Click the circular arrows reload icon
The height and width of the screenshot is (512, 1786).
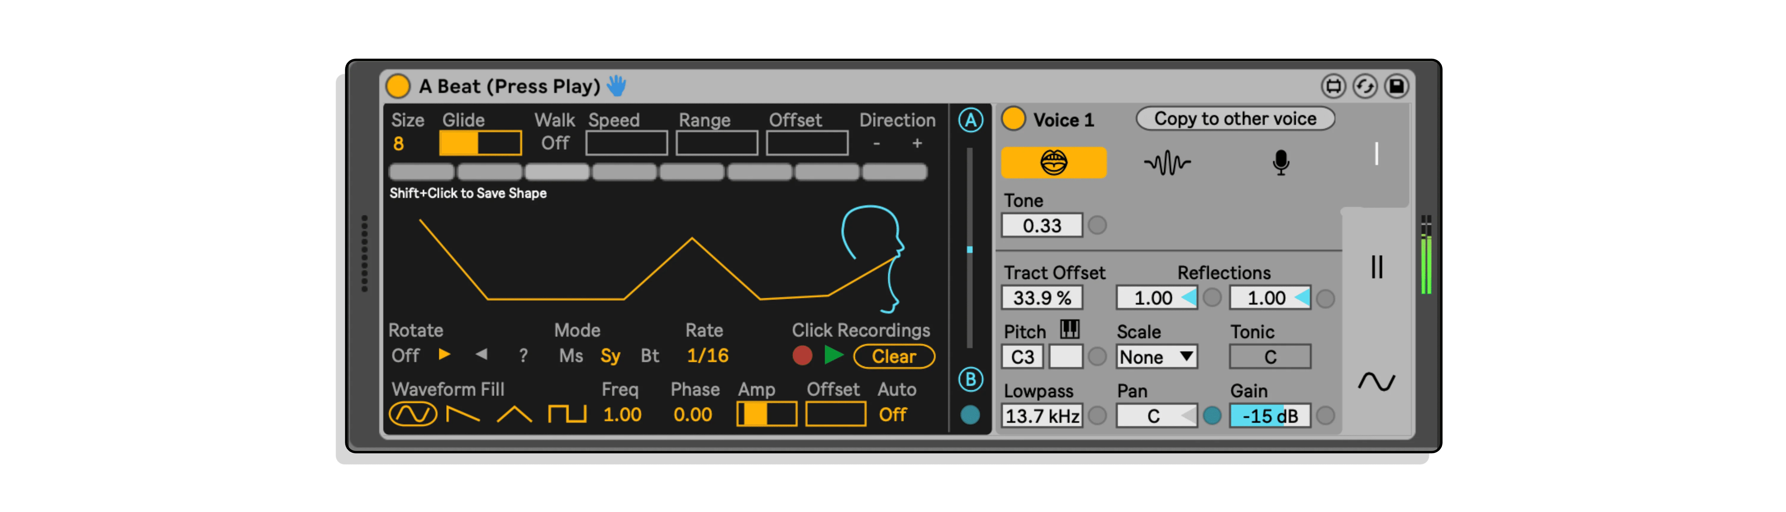(1365, 86)
